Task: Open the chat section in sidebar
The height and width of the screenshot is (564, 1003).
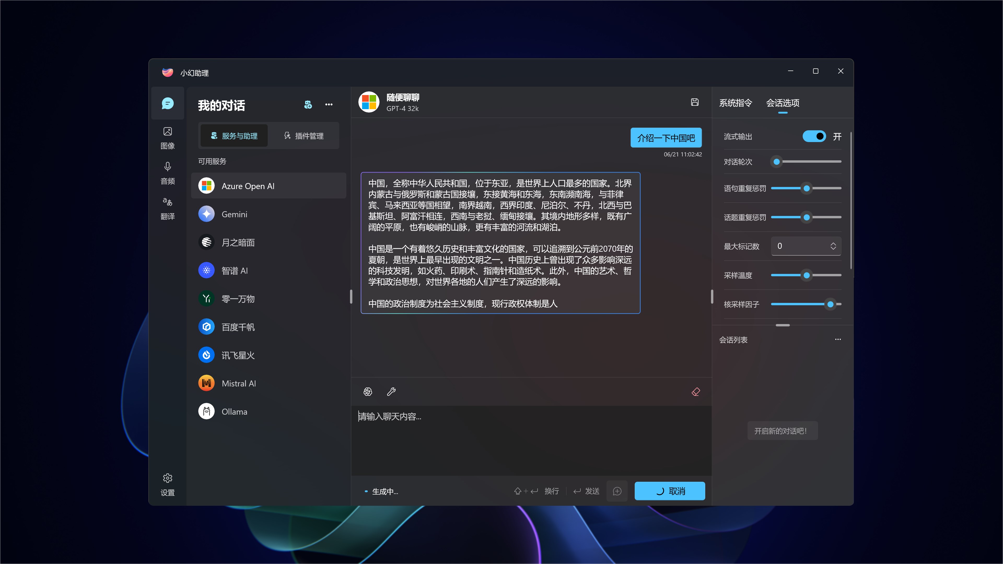Action: click(167, 104)
